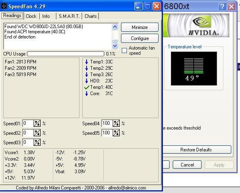Click the down arrow icon beside HD0: 23C

point(87,81)
